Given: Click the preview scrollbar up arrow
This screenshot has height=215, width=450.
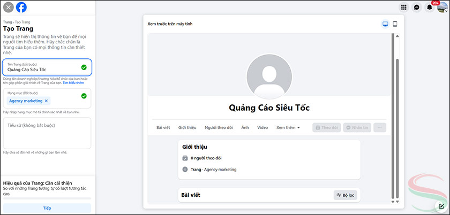Looking at the screenshot, I should click(x=397, y=36).
